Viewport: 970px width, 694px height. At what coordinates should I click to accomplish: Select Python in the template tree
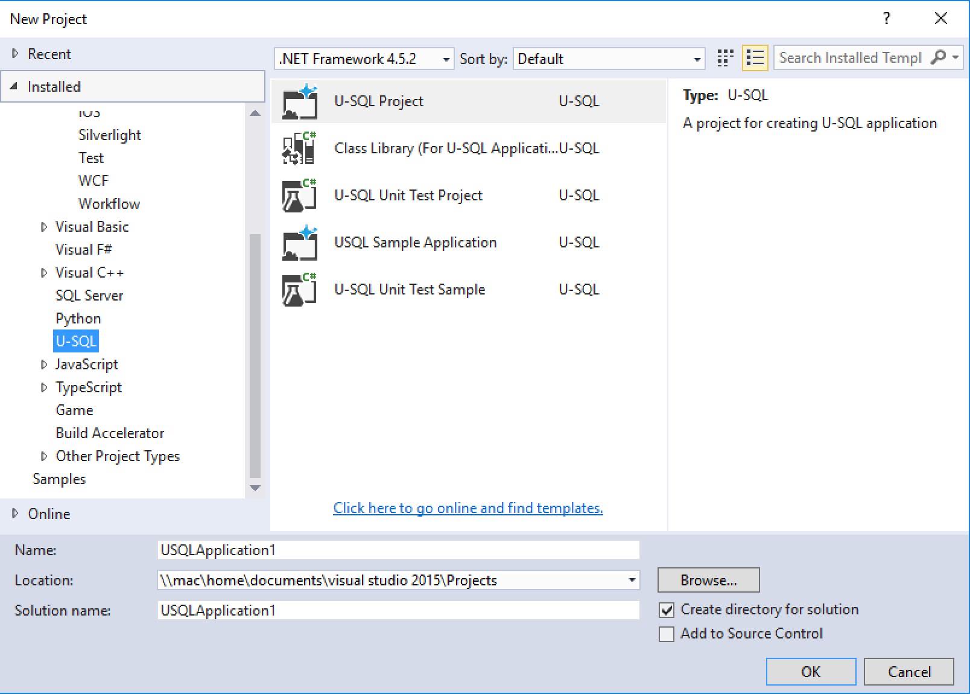(78, 319)
